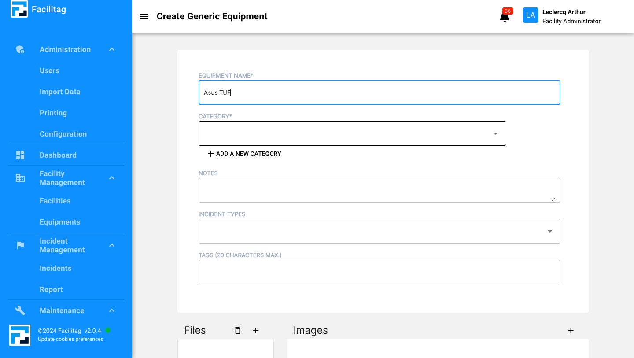The width and height of the screenshot is (634, 358).
Task: Go to the Users page
Action: pos(49,70)
